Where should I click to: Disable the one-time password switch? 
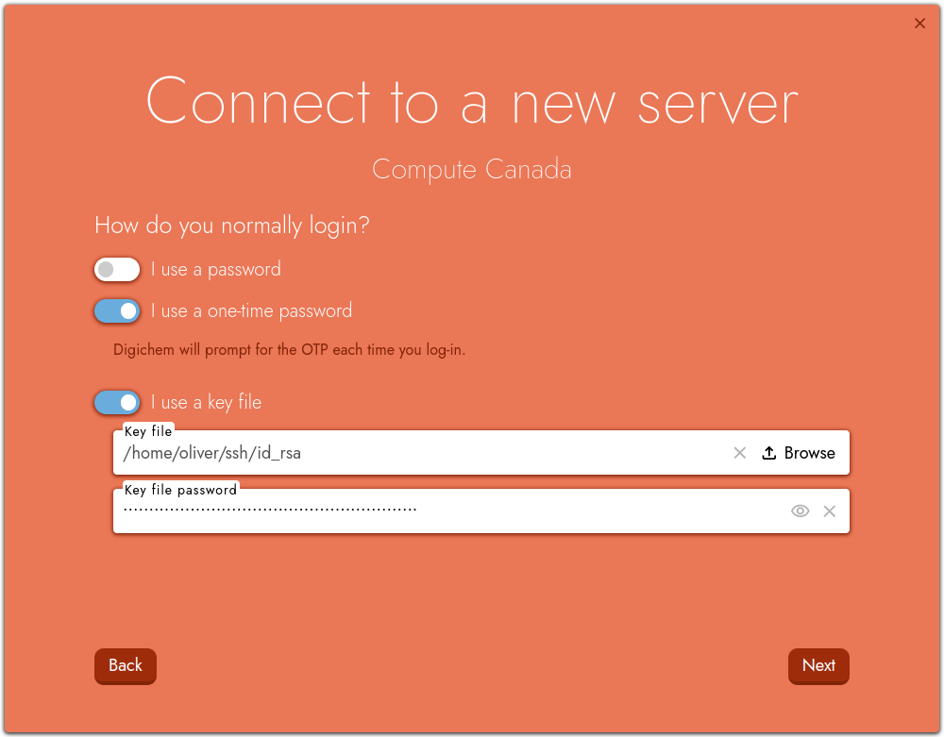(117, 311)
